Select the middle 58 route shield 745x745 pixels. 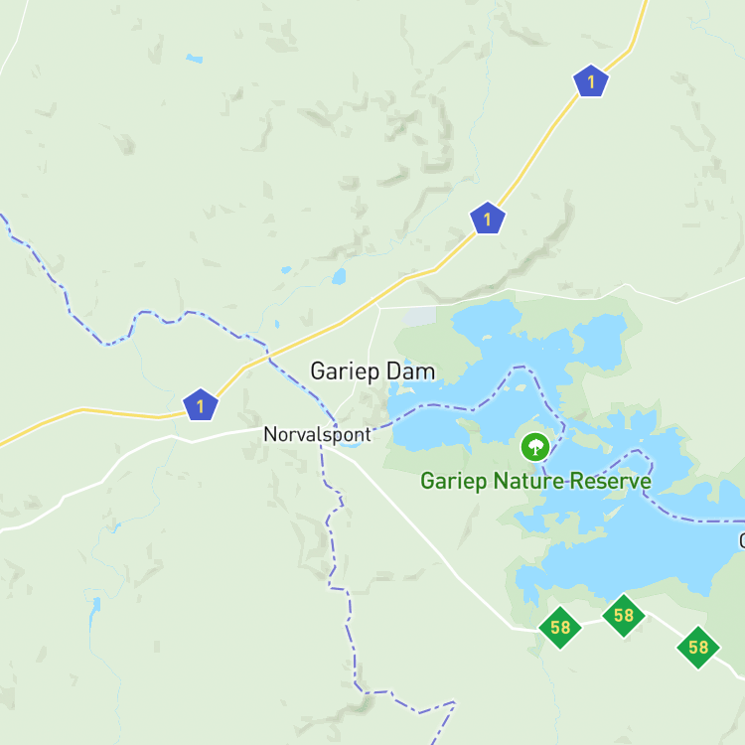[x=624, y=616]
